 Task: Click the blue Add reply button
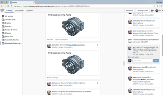(x=156, y=61)
